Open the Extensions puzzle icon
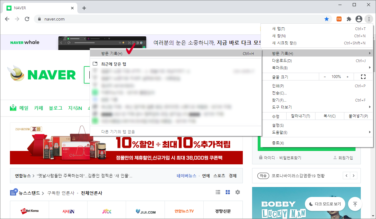Image resolution: width=376 pixels, height=219 pixels. (x=349, y=19)
